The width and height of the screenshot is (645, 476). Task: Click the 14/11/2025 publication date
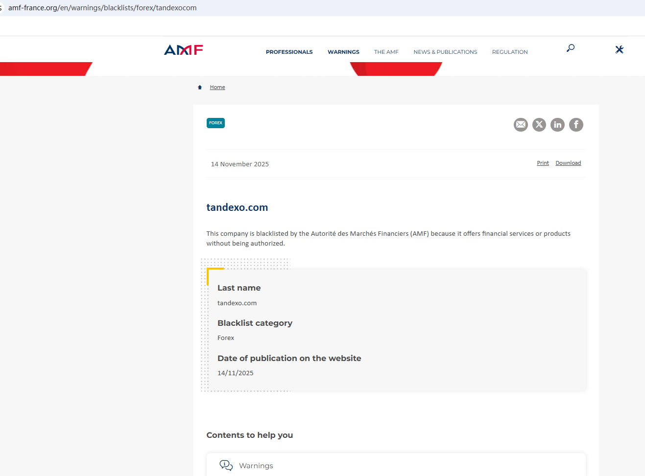236,373
